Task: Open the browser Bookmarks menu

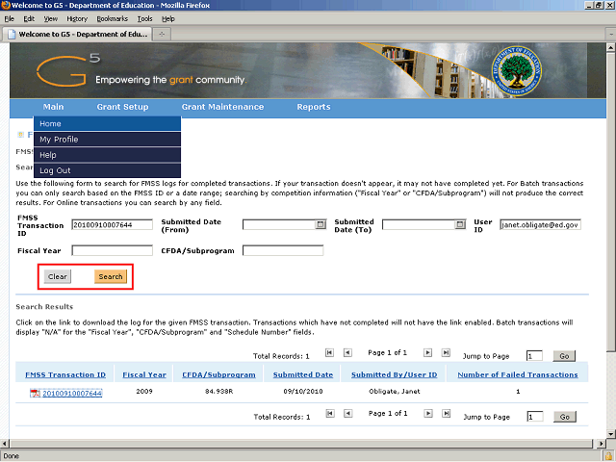Action: tap(113, 19)
